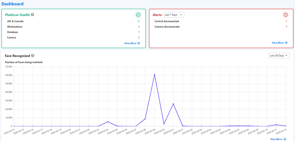The width and height of the screenshot is (295, 142).
Task: Click the green checkmark status icon
Action: click(x=138, y=15)
